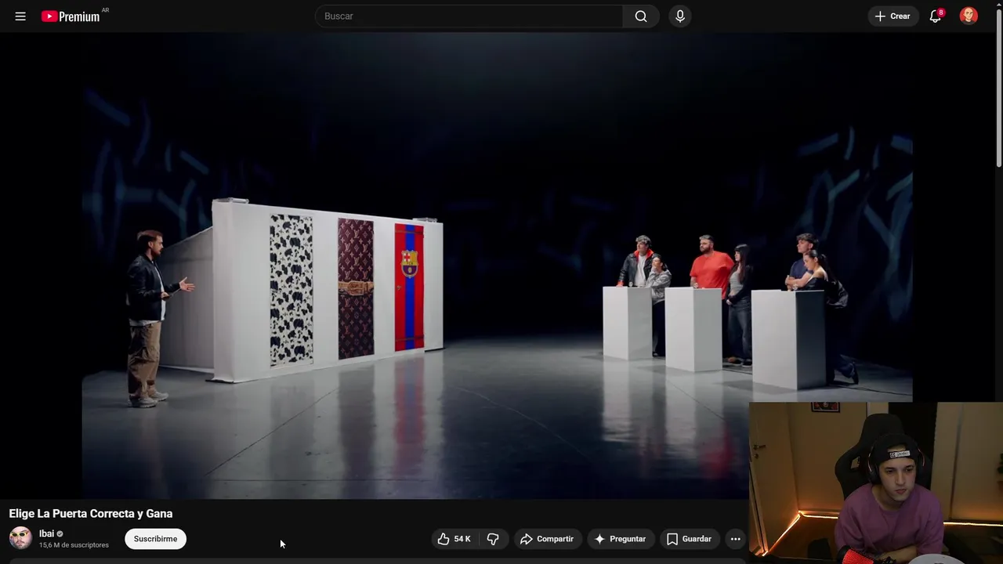This screenshot has width=1003, height=564.
Task: Click the magnifying glass search button
Action: pos(641,16)
